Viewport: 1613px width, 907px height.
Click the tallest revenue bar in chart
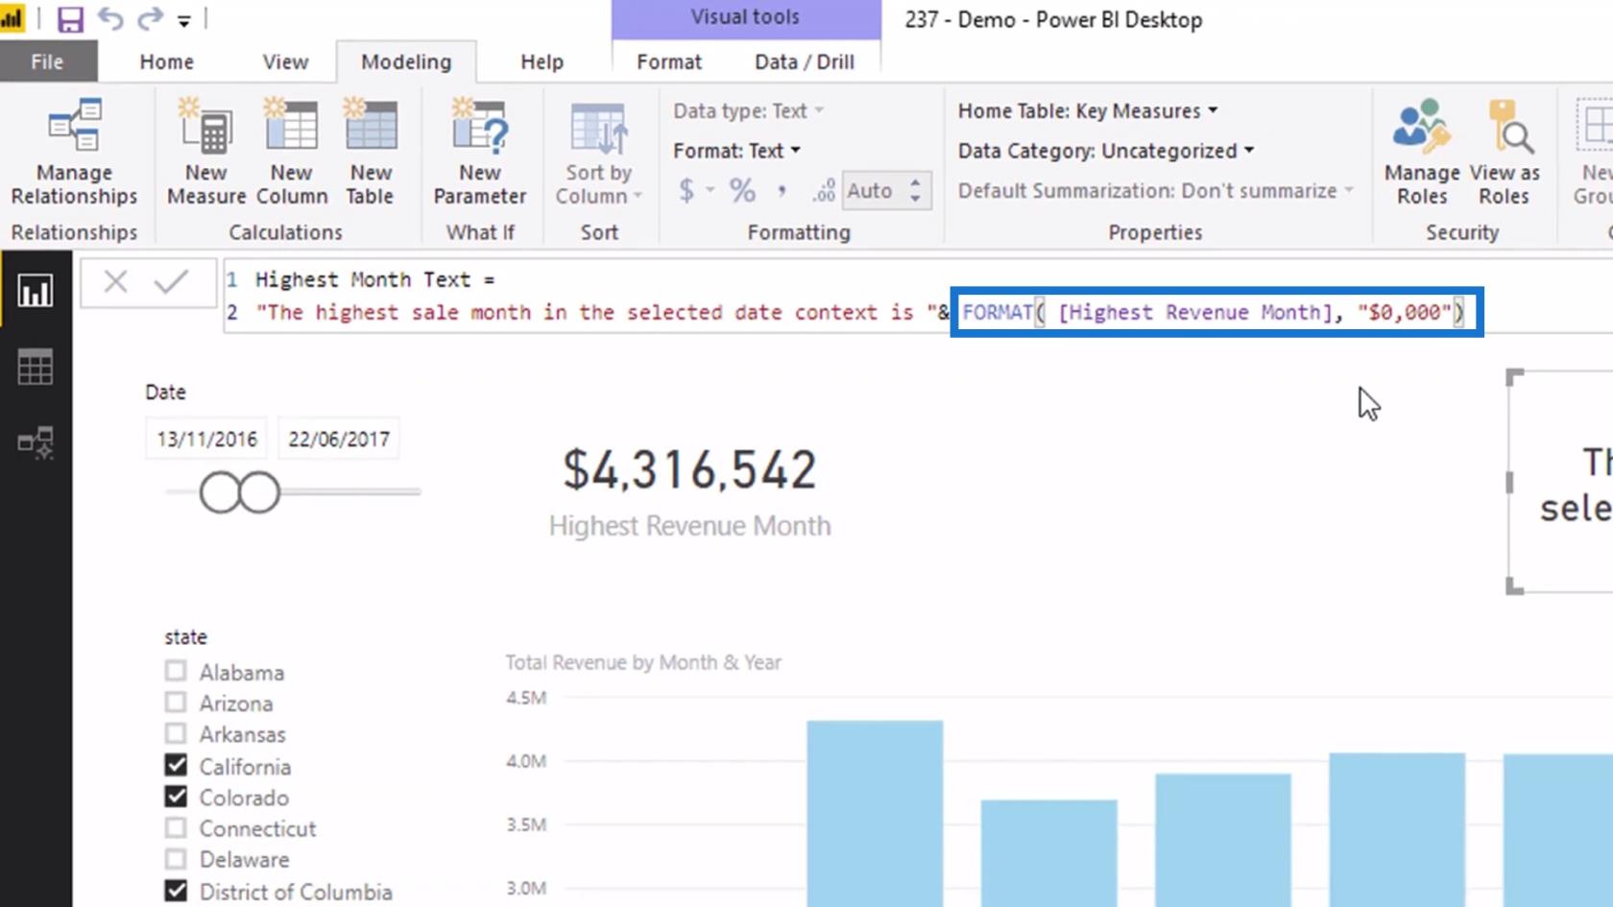[x=875, y=813]
